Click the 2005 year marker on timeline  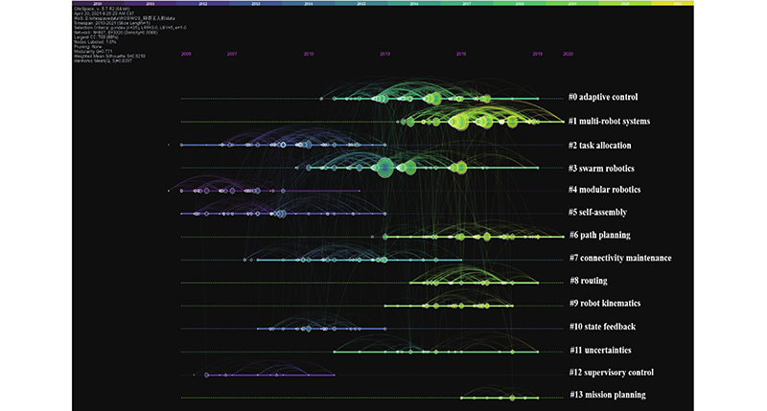186,55
